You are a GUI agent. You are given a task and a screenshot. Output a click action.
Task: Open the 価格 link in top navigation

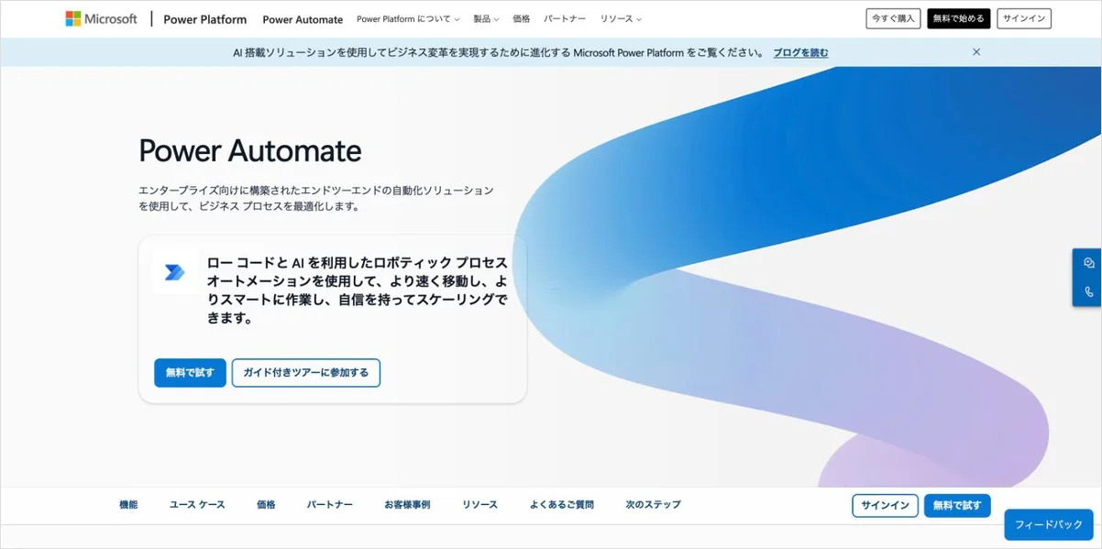(522, 19)
